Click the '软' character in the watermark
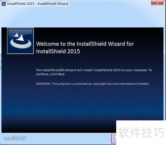166x145 pixels. pos(124,132)
